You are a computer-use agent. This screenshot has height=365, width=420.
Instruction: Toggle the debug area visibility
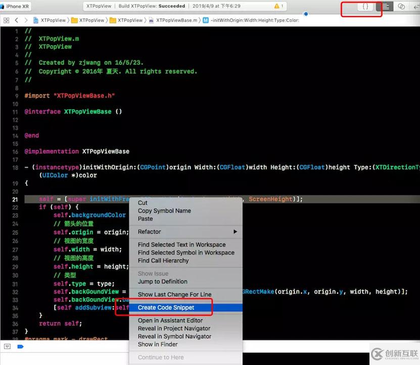pyautogui.click(x=7, y=347)
